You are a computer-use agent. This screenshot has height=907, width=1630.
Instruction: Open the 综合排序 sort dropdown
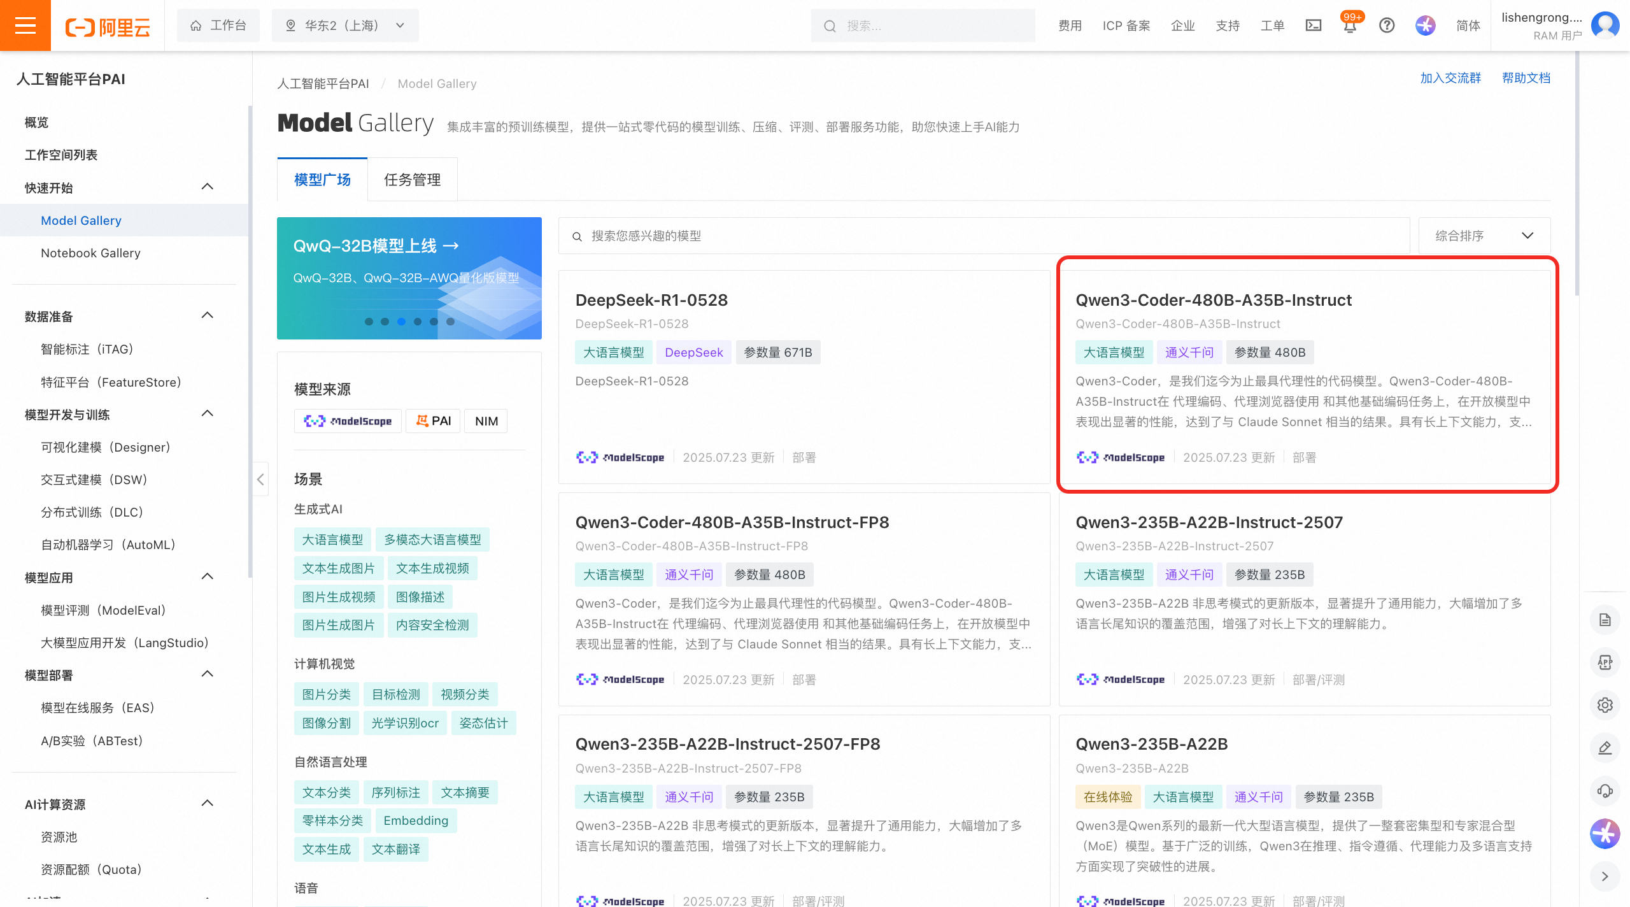(1484, 236)
